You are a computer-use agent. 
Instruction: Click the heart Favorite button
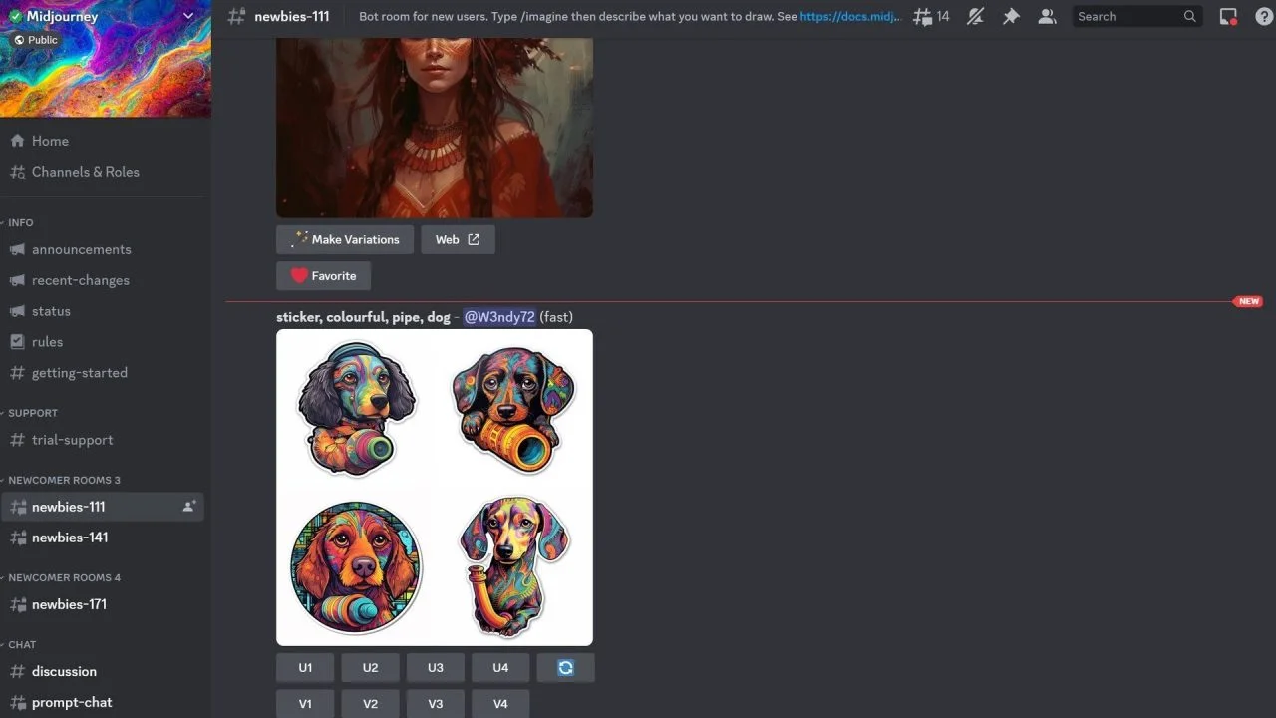coord(323,276)
